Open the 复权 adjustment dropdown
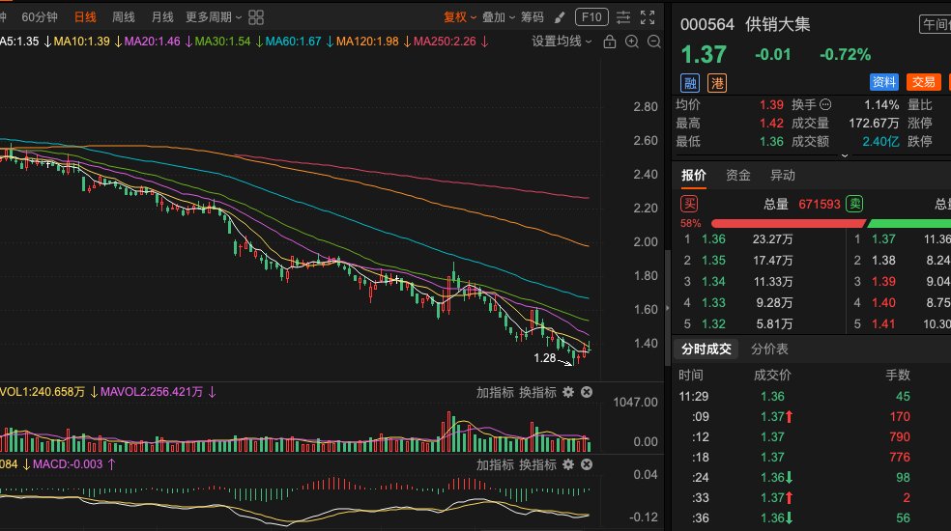Image resolution: width=951 pixels, height=531 pixels. pyautogui.click(x=460, y=17)
